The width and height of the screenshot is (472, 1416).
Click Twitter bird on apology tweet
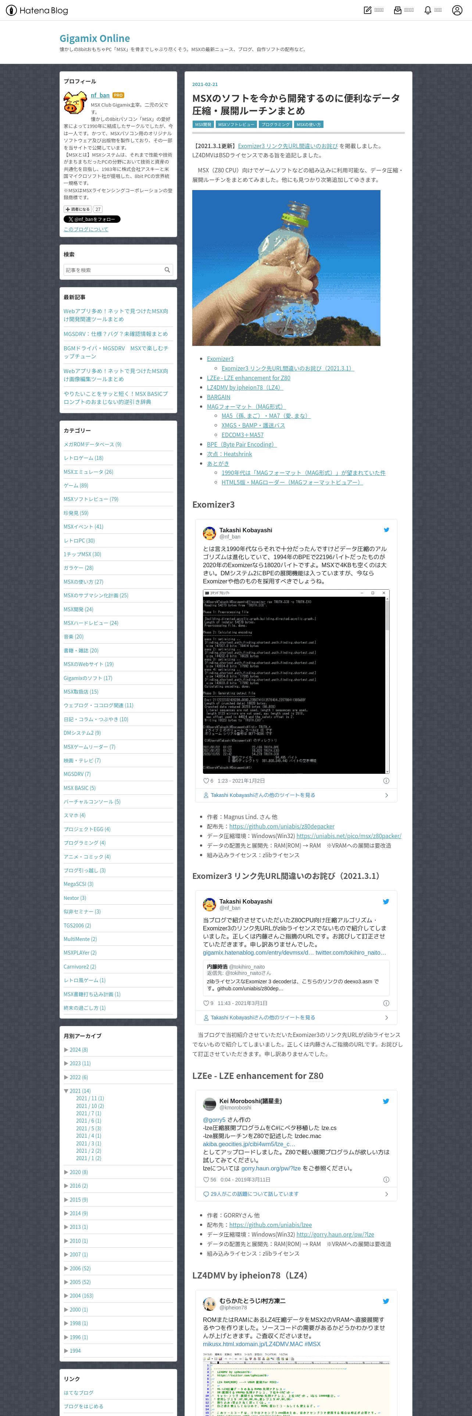386,901
